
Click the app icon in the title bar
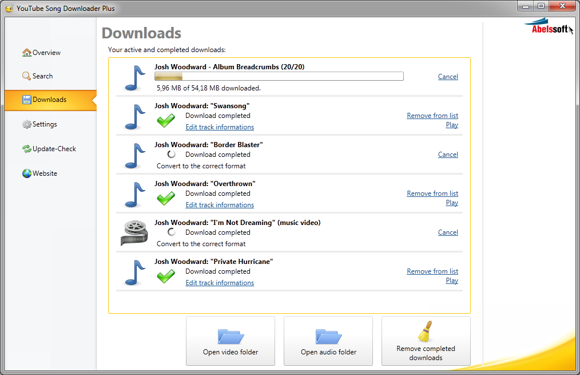pyautogui.click(x=9, y=9)
